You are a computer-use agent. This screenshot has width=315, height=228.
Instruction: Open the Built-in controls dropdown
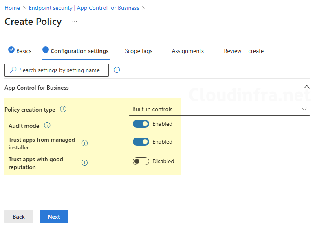click(x=219, y=109)
